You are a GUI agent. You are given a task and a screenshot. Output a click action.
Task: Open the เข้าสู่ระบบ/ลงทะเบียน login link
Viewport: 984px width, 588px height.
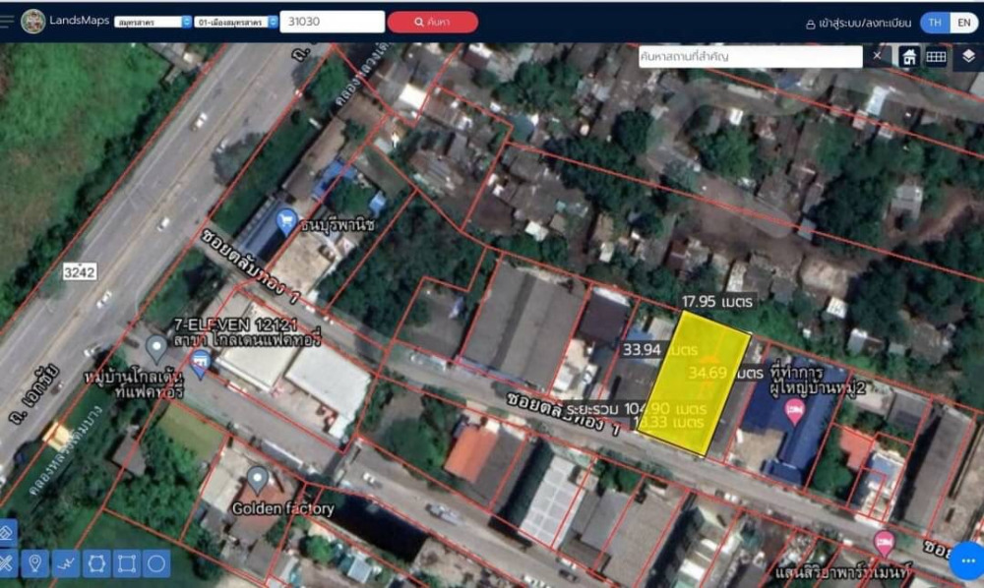[x=858, y=24]
